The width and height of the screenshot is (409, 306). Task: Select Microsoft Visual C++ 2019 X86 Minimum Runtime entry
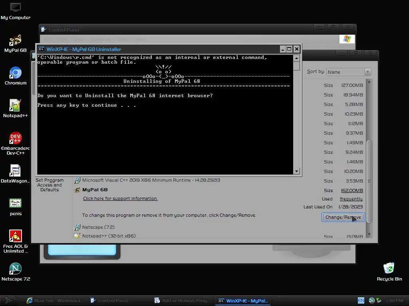point(151,180)
